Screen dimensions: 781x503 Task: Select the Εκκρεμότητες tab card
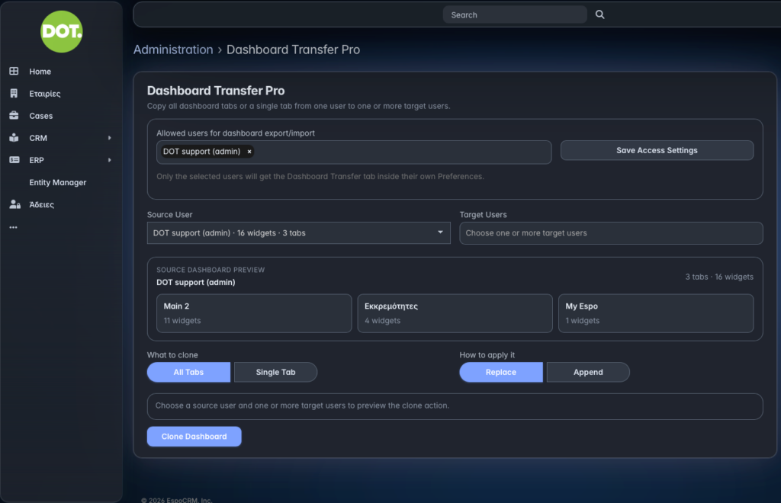[x=455, y=313]
